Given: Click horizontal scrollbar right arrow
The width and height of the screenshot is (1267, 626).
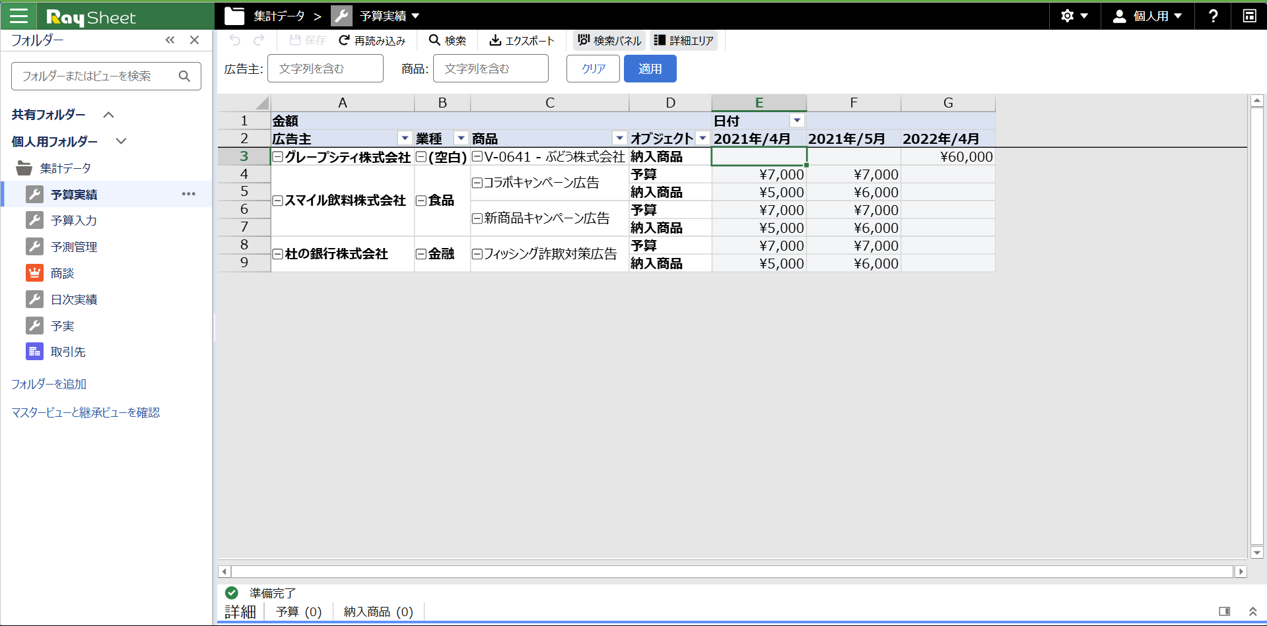Looking at the screenshot, I should pyautogui.click(x=1241, y=571).
